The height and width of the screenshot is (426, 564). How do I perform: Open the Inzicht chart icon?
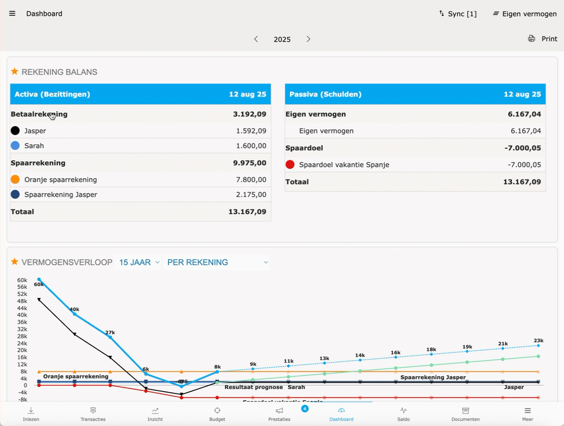point(155,410)
